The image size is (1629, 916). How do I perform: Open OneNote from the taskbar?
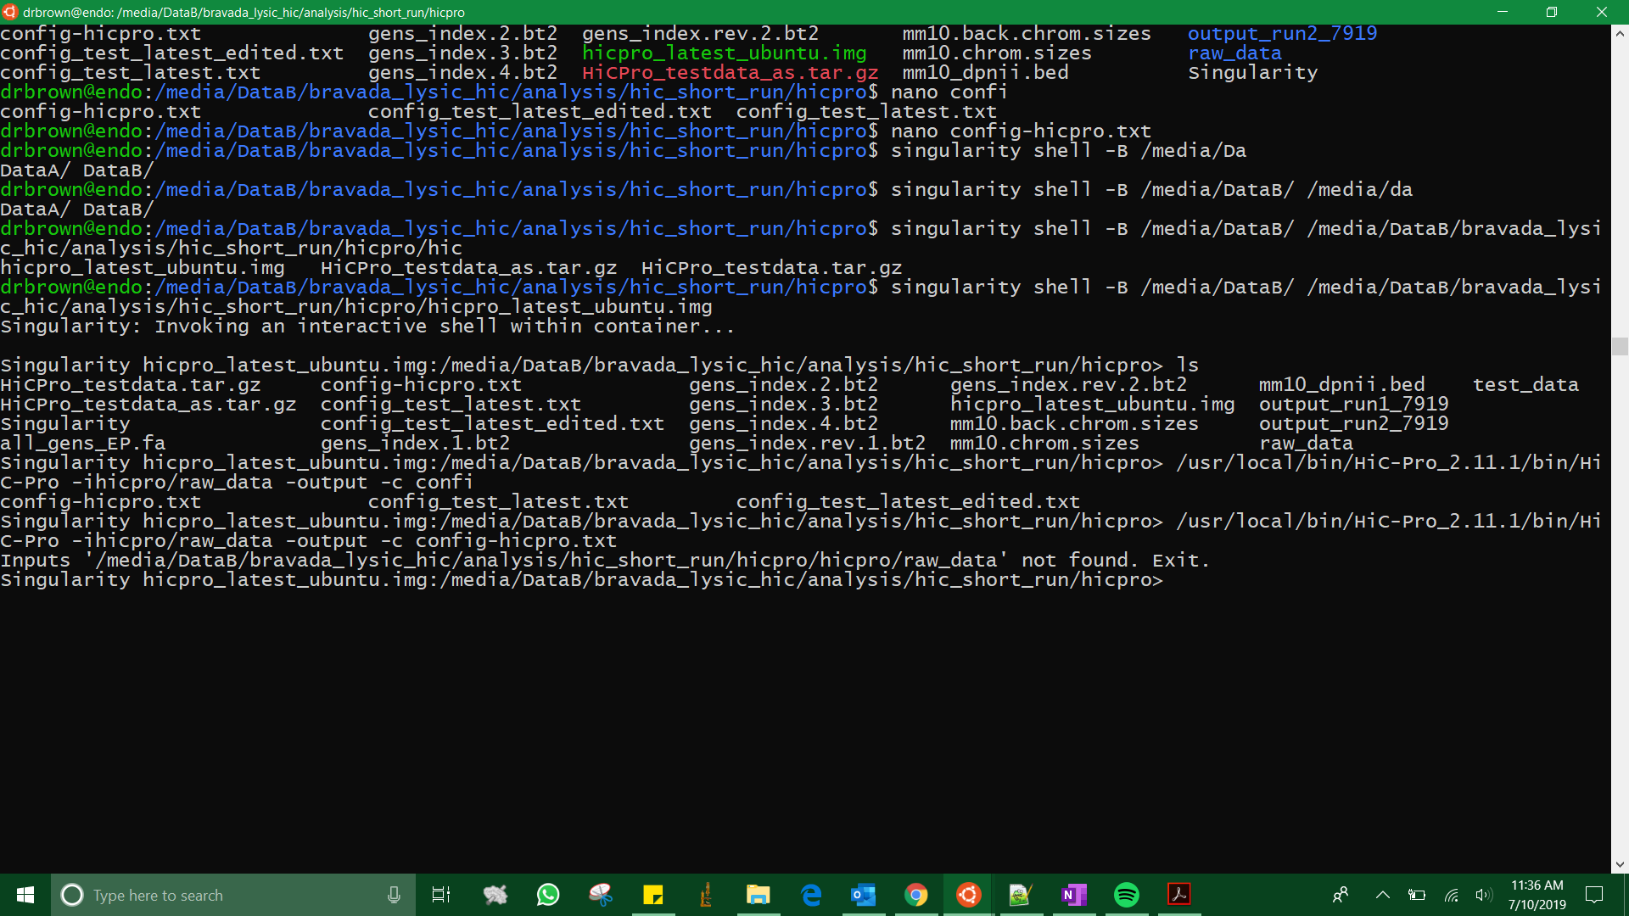coord(1073,895)
